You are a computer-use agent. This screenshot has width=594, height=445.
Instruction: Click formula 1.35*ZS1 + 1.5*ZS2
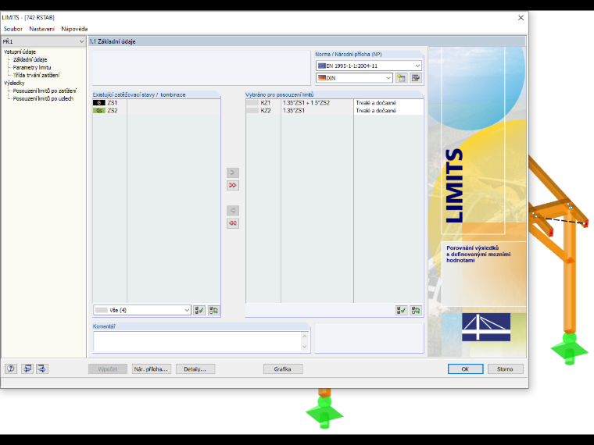tap(306, 102)
